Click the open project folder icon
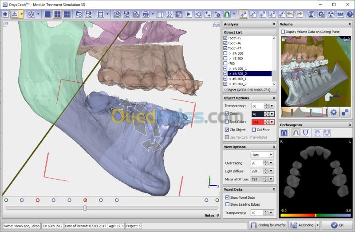This screenshot has width=355, height=232. (x=79, y=14)
